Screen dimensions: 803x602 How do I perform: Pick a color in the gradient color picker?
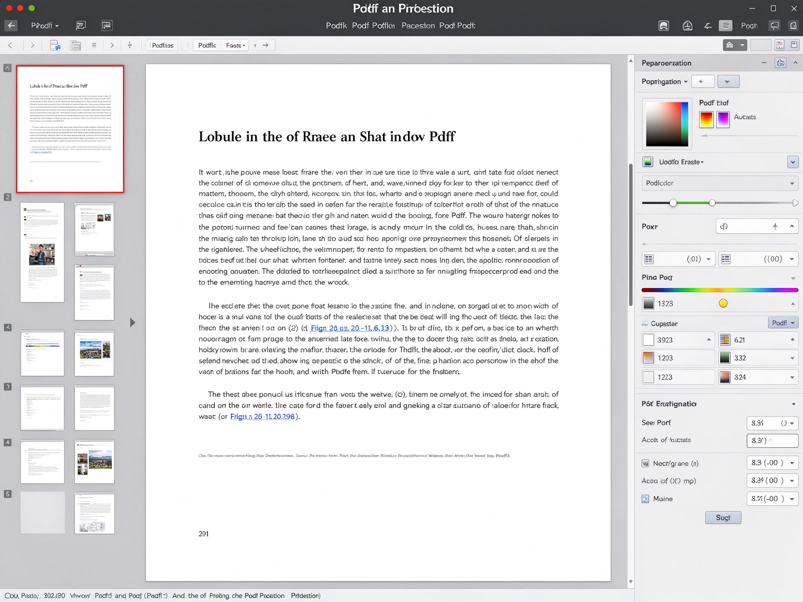(x=667, y=124)
